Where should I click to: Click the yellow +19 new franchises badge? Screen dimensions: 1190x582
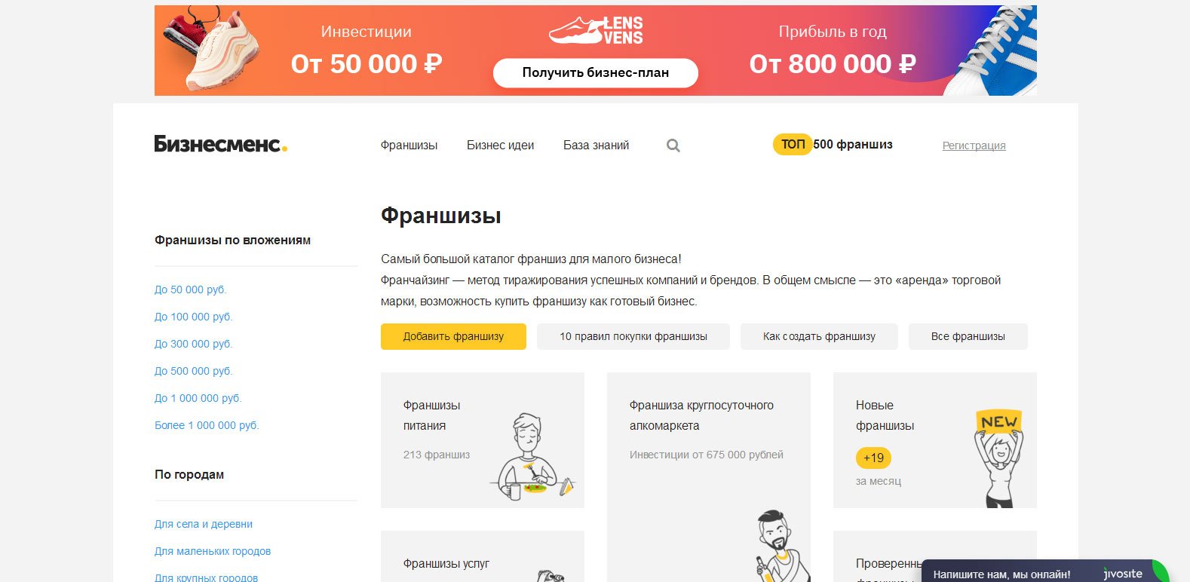[x=873, y=458]
